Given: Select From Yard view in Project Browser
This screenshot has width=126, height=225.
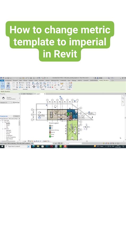Looking at the screenshot, I should pos(9,132).
